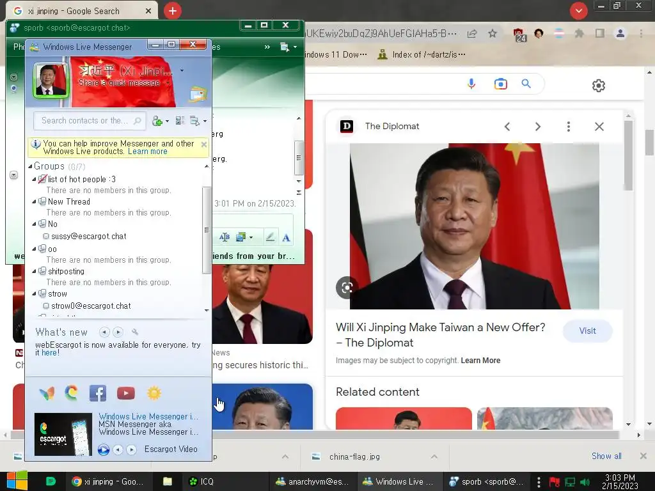Image resolution: width=655 pixels, height=491 pixels.
Task: Expand the chat window toolbar overflow chevron
Action: 267,47
